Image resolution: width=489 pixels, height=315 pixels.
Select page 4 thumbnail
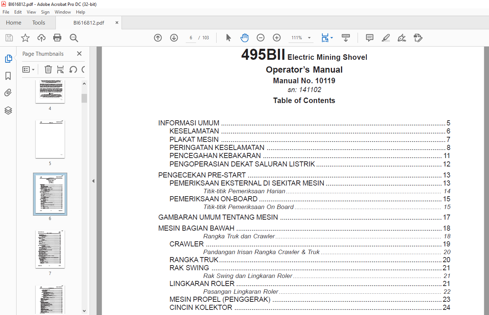50,92
